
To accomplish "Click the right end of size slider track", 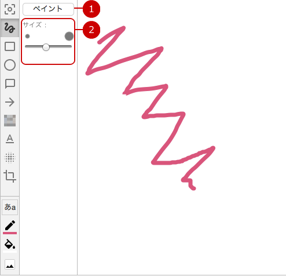I will (71, 46).
